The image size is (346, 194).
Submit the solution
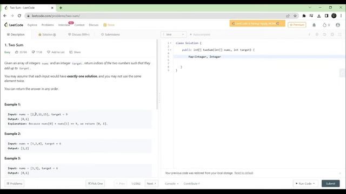click(x=330, y=183)
